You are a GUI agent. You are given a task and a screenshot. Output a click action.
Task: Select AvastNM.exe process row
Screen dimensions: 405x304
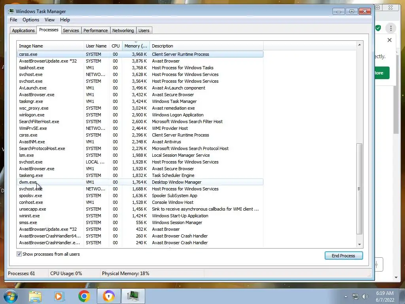(x=140, y=142)
